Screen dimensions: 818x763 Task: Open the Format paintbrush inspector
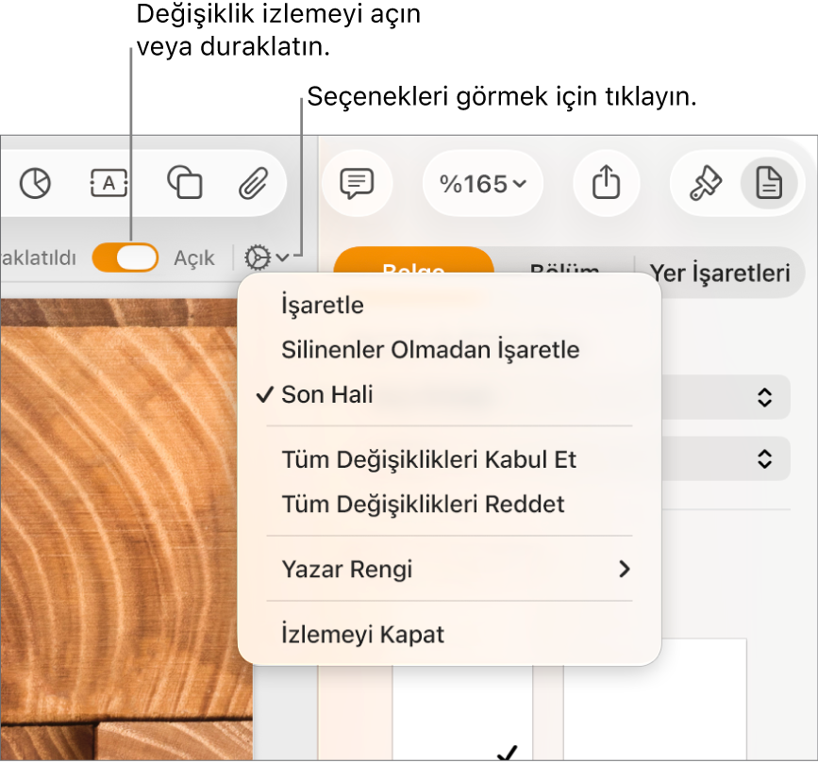[x=706, y=183]
